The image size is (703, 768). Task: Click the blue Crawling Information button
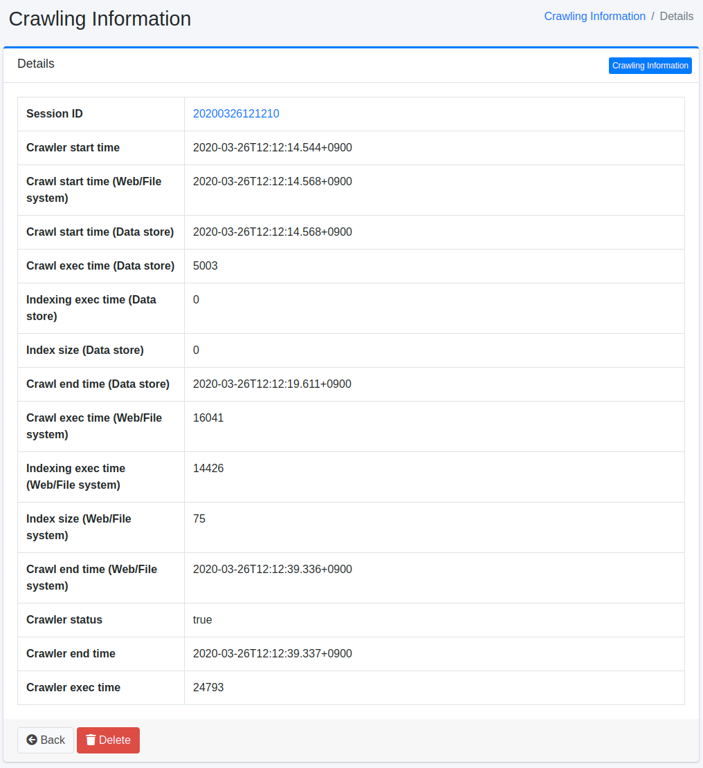(x=650, y=66)
